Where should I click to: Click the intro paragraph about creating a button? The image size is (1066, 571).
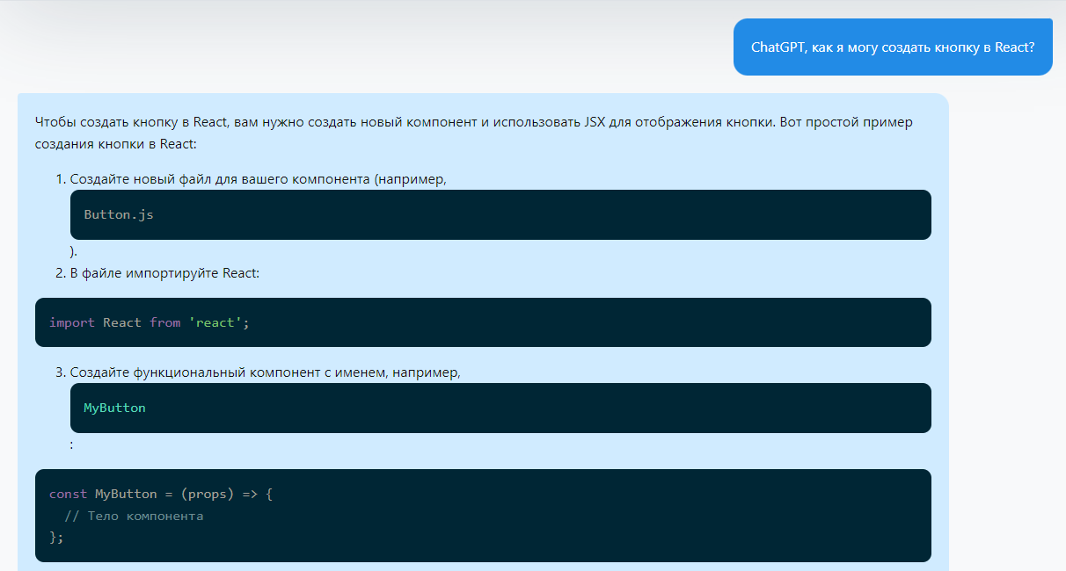coord(473,132)
